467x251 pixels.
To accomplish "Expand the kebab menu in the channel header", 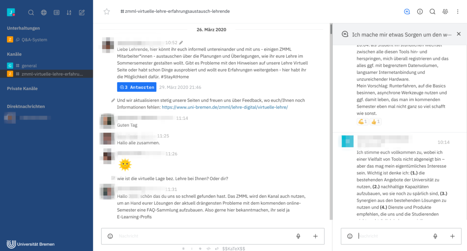I will [458, 12].
